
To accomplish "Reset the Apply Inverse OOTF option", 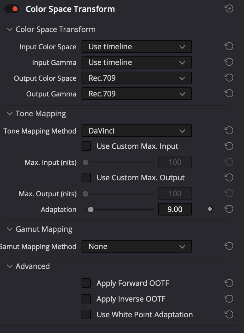I will (229, 299).
